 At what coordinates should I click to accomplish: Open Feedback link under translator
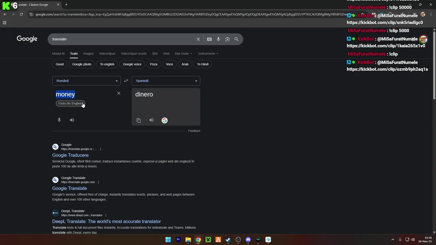tap(194, 131)
